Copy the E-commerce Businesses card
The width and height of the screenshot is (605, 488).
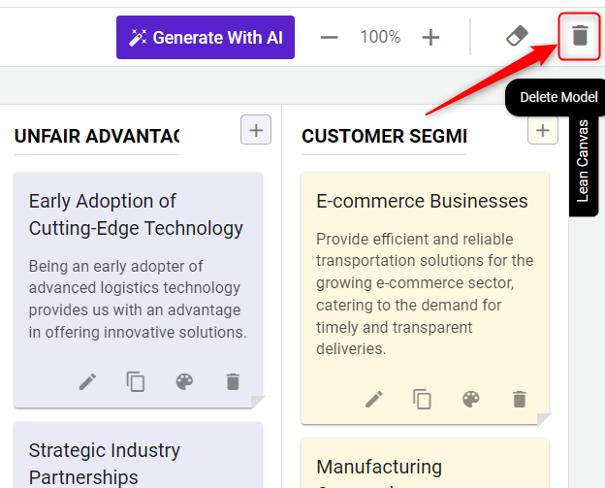[422, 399]
